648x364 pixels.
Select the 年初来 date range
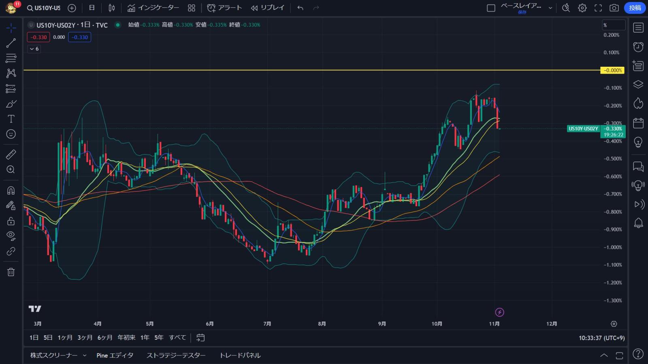point(126,338)
